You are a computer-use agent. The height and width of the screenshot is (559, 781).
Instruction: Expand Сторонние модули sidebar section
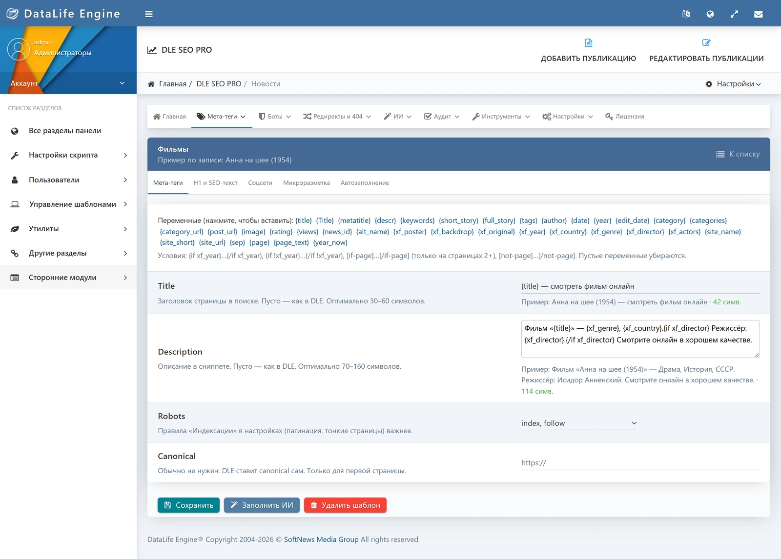pos(68,277)
